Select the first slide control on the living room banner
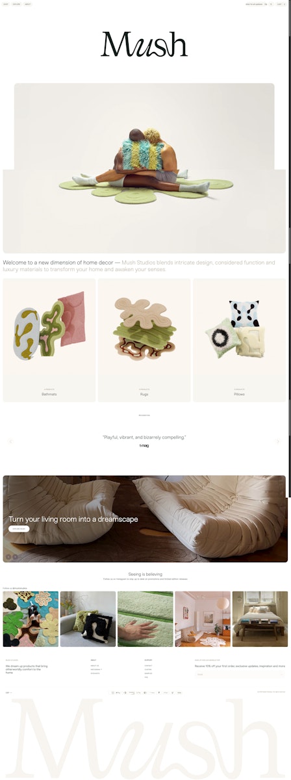The width and height of the screenshot is (291, 780). [8, 556]
